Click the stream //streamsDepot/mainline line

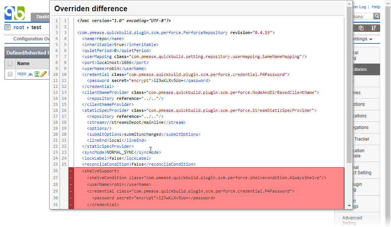[136, 122]
